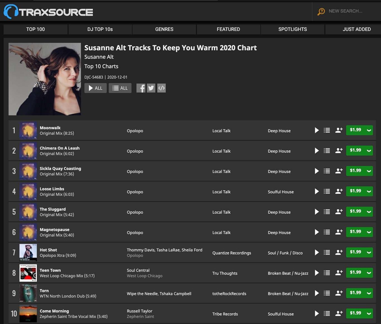Open Tribe Records label page
This screenshot has height=324, width=381.
pos(225,314)
